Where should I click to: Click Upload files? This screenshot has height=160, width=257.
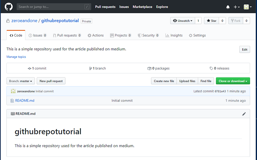[x=187, y=81]
